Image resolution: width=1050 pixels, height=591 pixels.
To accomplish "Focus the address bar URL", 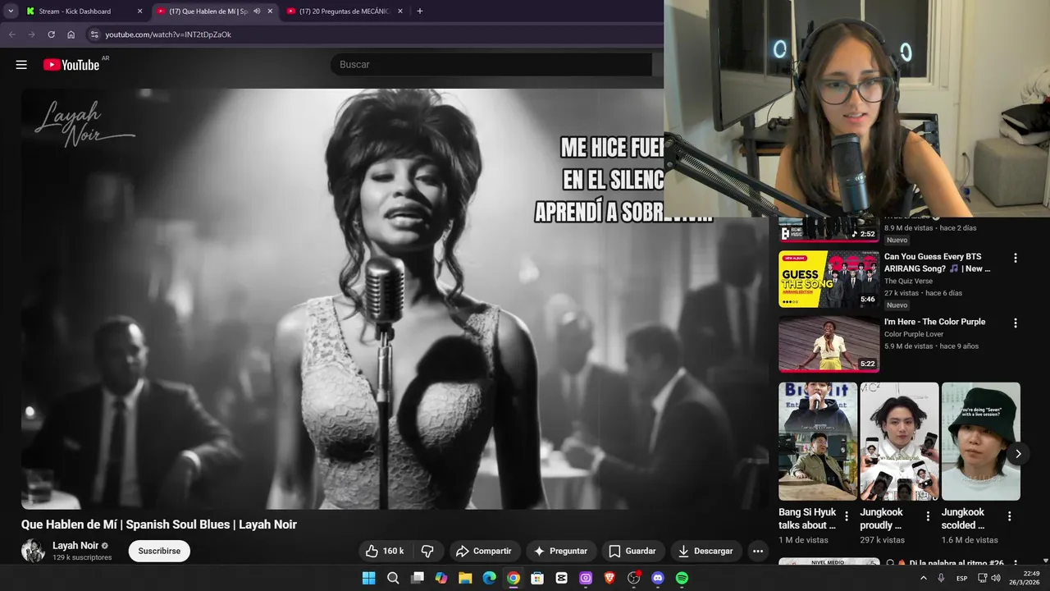I will point(168,34).
